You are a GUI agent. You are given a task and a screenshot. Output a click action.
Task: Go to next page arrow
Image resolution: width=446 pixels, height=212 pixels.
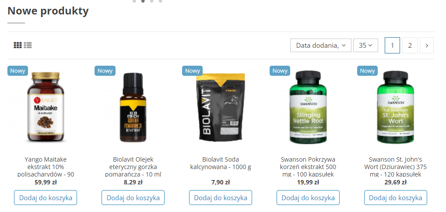coord(427,45)
